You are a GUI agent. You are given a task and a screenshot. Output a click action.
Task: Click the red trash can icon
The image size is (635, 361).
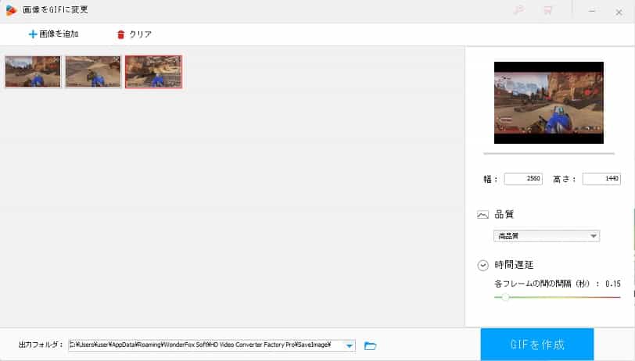coord(120,35)
